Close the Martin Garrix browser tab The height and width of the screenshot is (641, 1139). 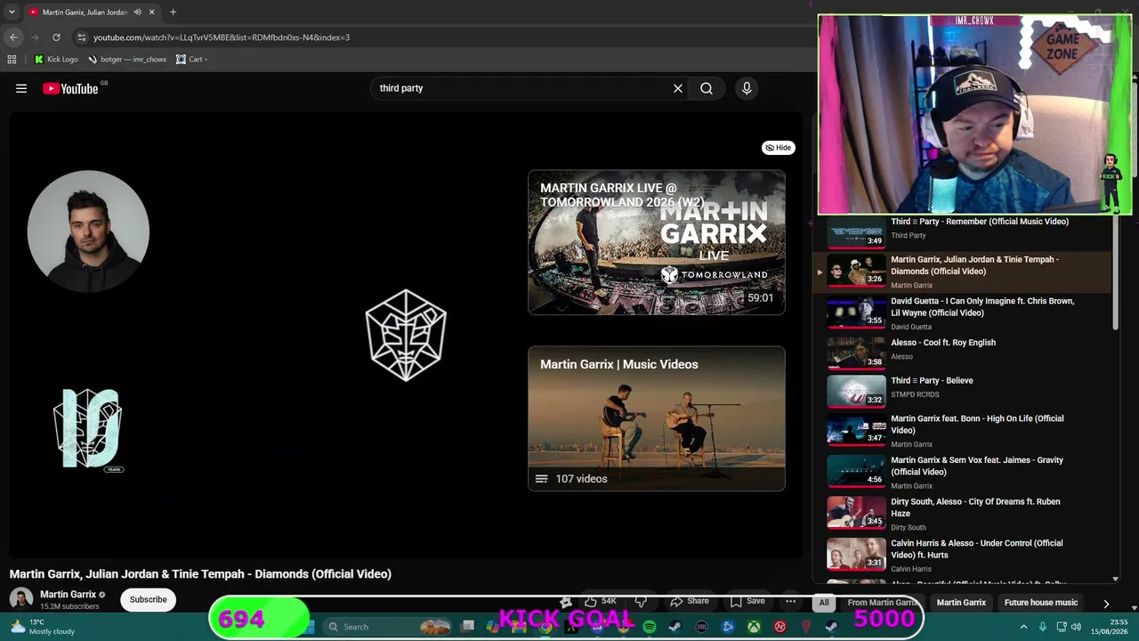[x=151, y=12]
